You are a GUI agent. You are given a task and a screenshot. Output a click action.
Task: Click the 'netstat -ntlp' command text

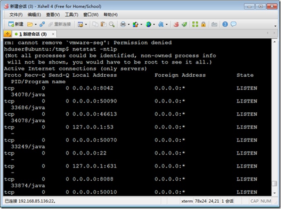coord(94,49)
